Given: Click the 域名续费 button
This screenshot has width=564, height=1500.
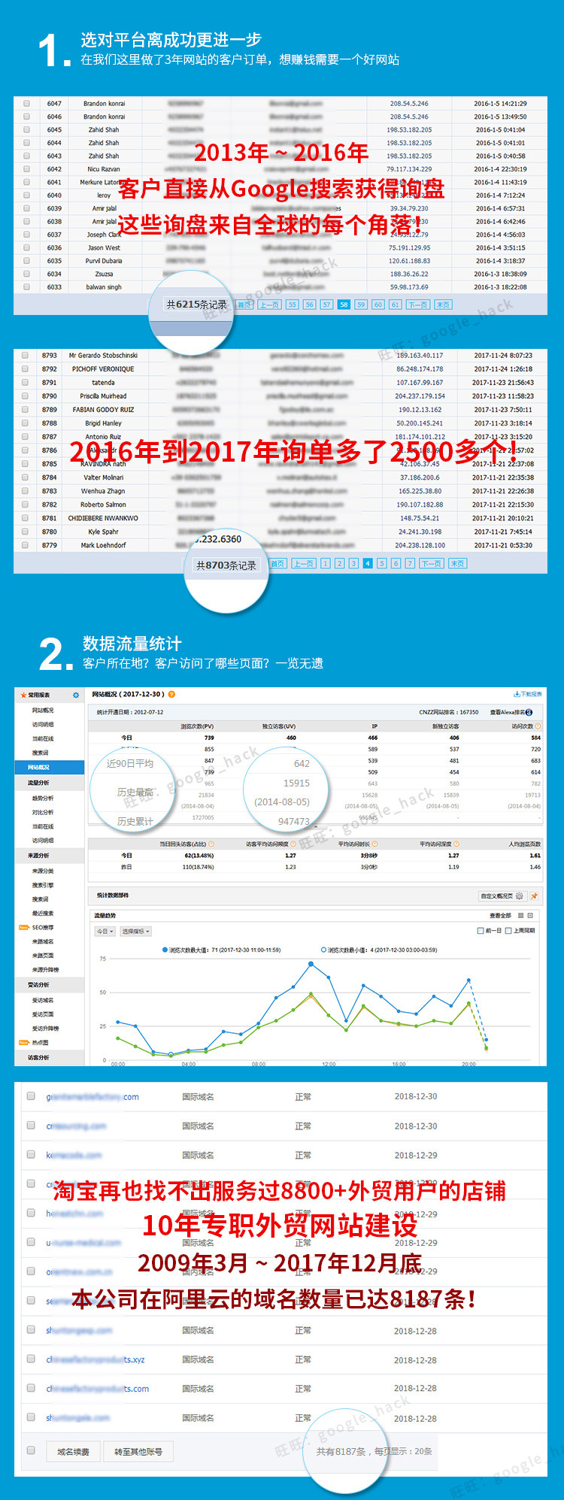Looking at the screenshot, I should [73, 1452].
